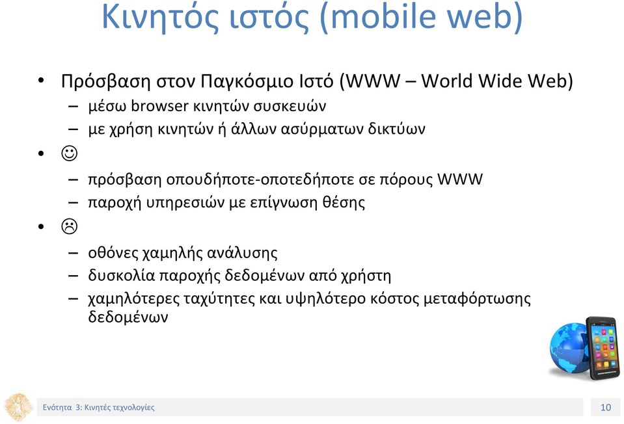Click the line 'Πρόσβαση στον Παγκόσμιο Ιστό'
The width and height of the screenshot is (624, 424).
(317, 81)
